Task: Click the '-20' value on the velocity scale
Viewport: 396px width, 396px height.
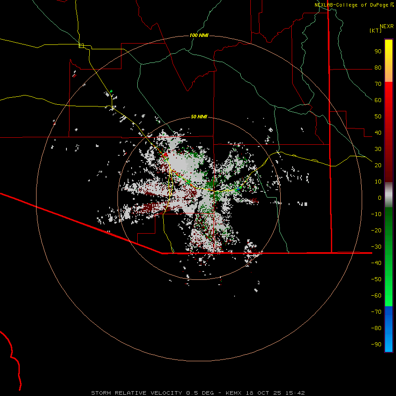Action: point(376,230)
